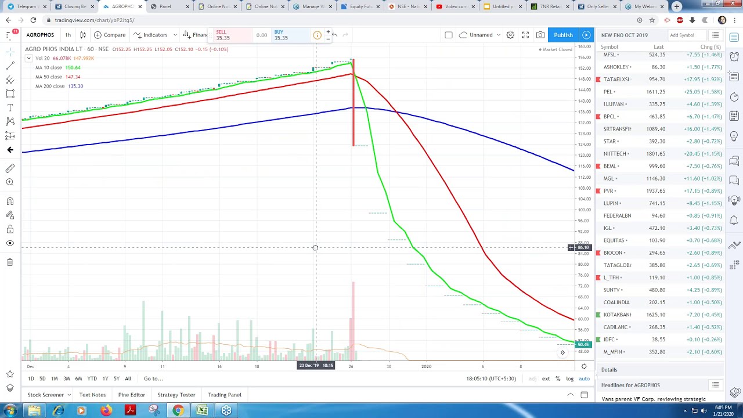Open Google Chrome from the taskbar
The image size is (743, 418).
[178, 410]
